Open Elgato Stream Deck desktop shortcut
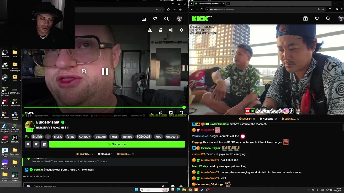344x193 pixels. point(5,164)
